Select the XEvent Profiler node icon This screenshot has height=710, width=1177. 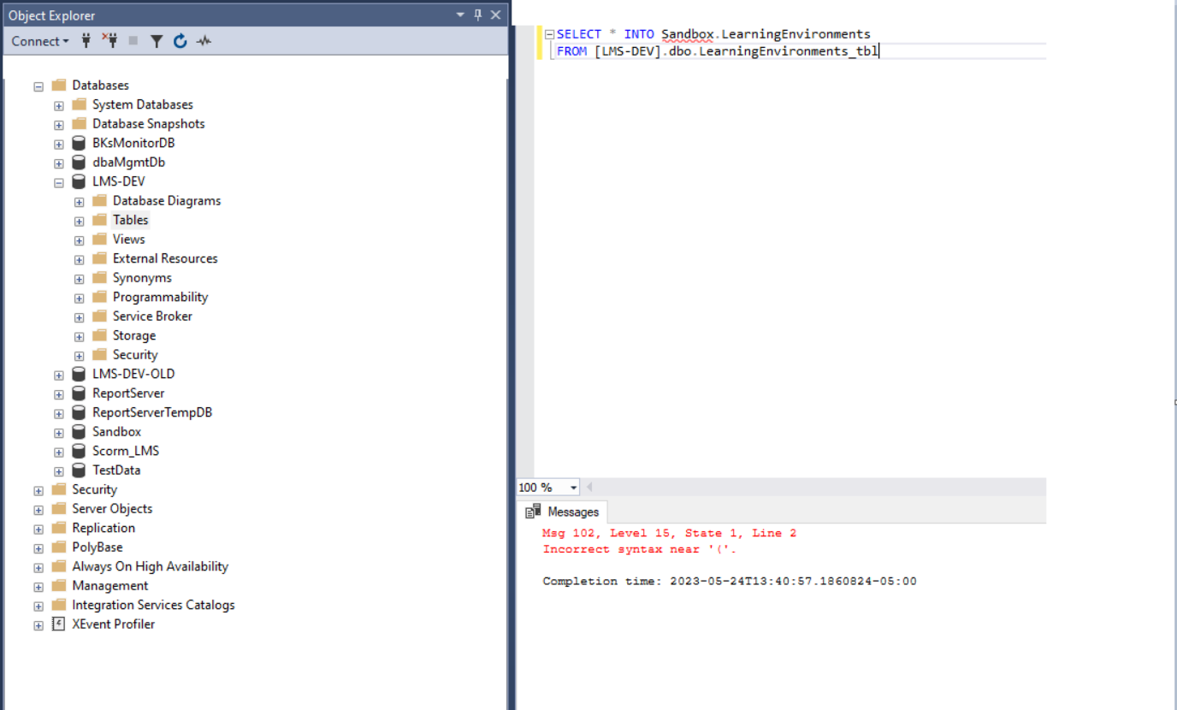coord(57,624)
